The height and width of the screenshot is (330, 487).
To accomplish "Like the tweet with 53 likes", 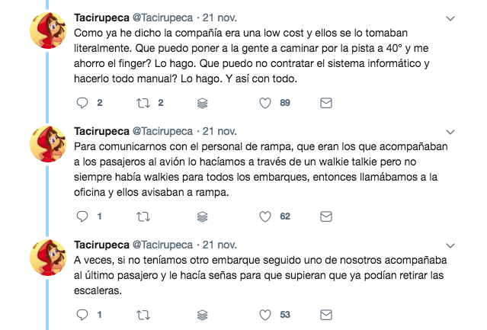I will tap(265, 315).
